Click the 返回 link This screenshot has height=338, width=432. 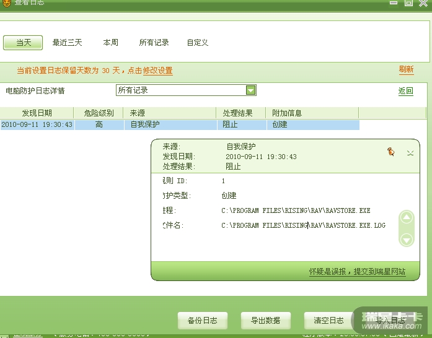(406, 91)
